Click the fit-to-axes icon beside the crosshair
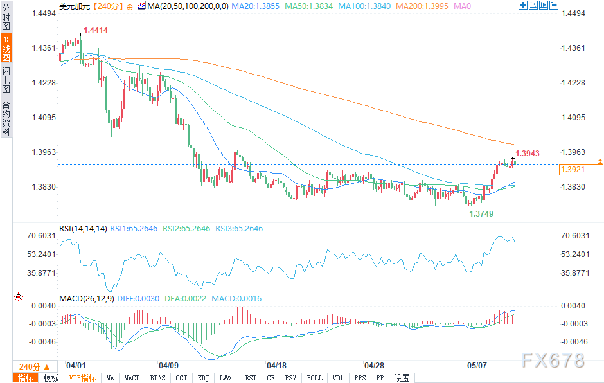 pos(534,6)
